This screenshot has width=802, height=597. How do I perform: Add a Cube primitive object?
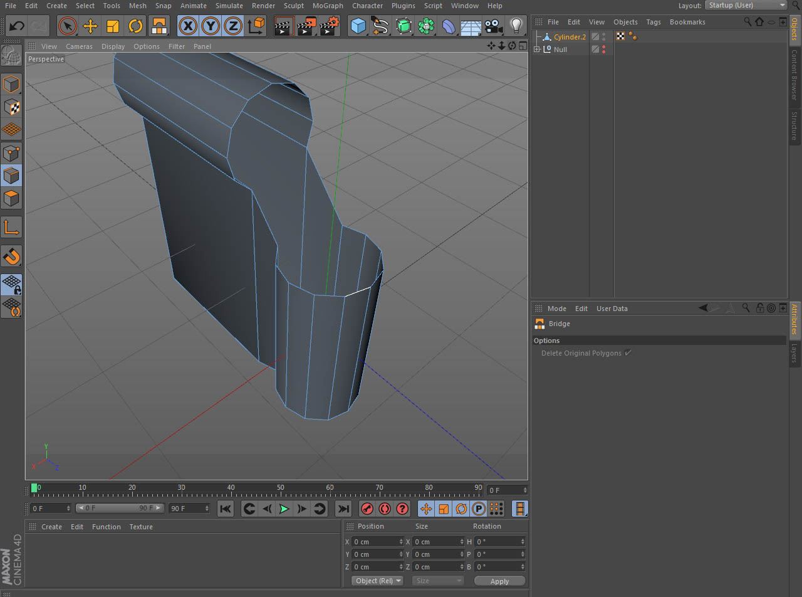(x=358, y=26)
